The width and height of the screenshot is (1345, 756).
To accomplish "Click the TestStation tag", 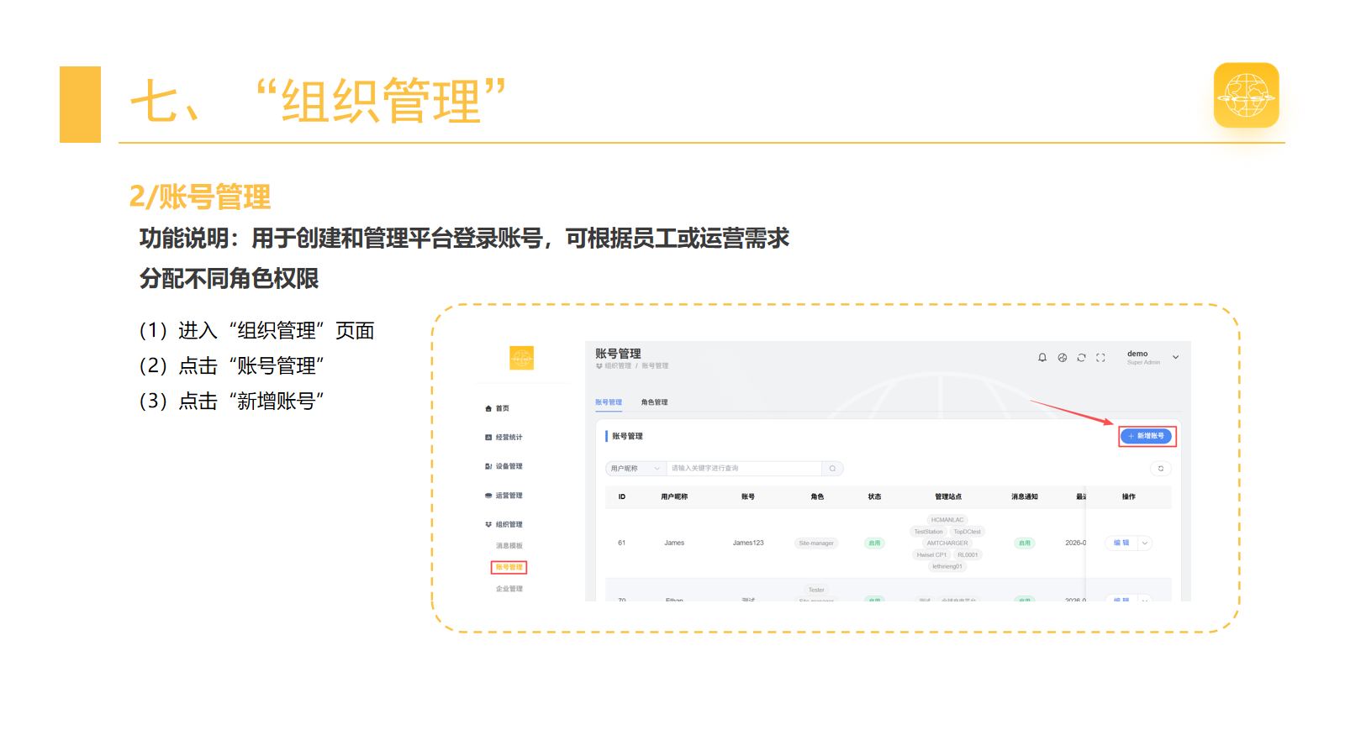I will 928,532.
